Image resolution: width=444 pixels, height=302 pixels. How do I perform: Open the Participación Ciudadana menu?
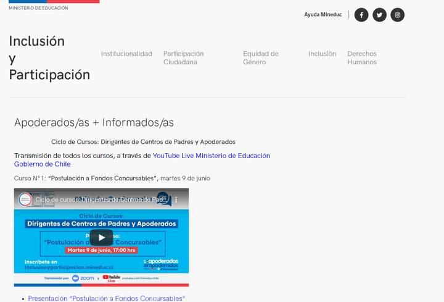point(183,58)
